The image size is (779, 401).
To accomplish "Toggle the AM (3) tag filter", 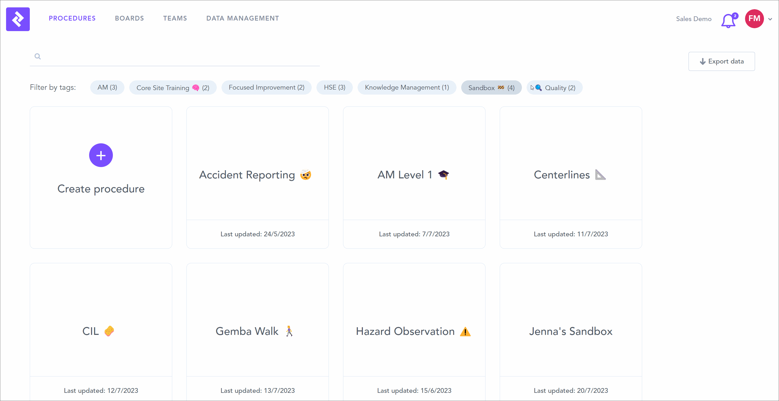I will pos(107,88).
